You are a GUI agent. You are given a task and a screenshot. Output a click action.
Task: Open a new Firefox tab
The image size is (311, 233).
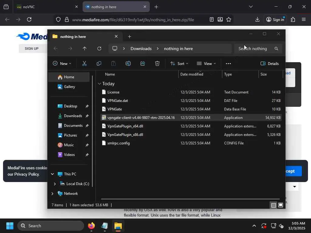(x=156, y=7)
